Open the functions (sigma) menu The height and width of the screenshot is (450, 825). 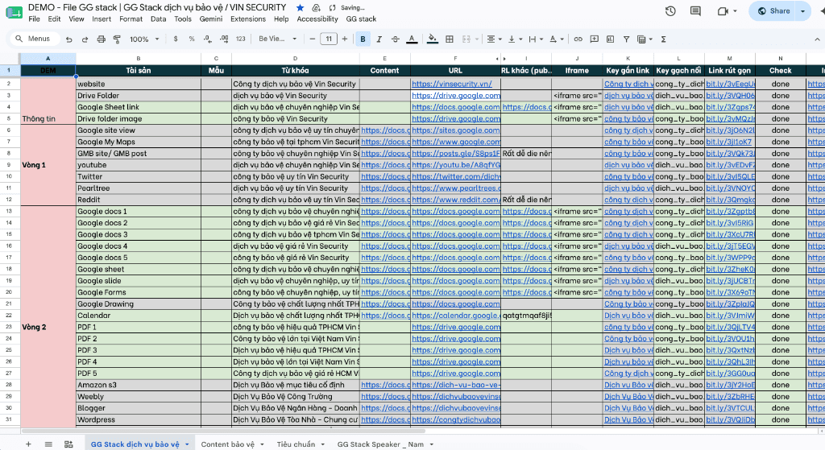664,39
